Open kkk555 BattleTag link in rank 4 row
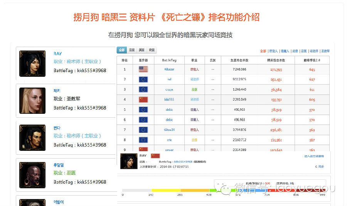347x206 pixels. 169,100
